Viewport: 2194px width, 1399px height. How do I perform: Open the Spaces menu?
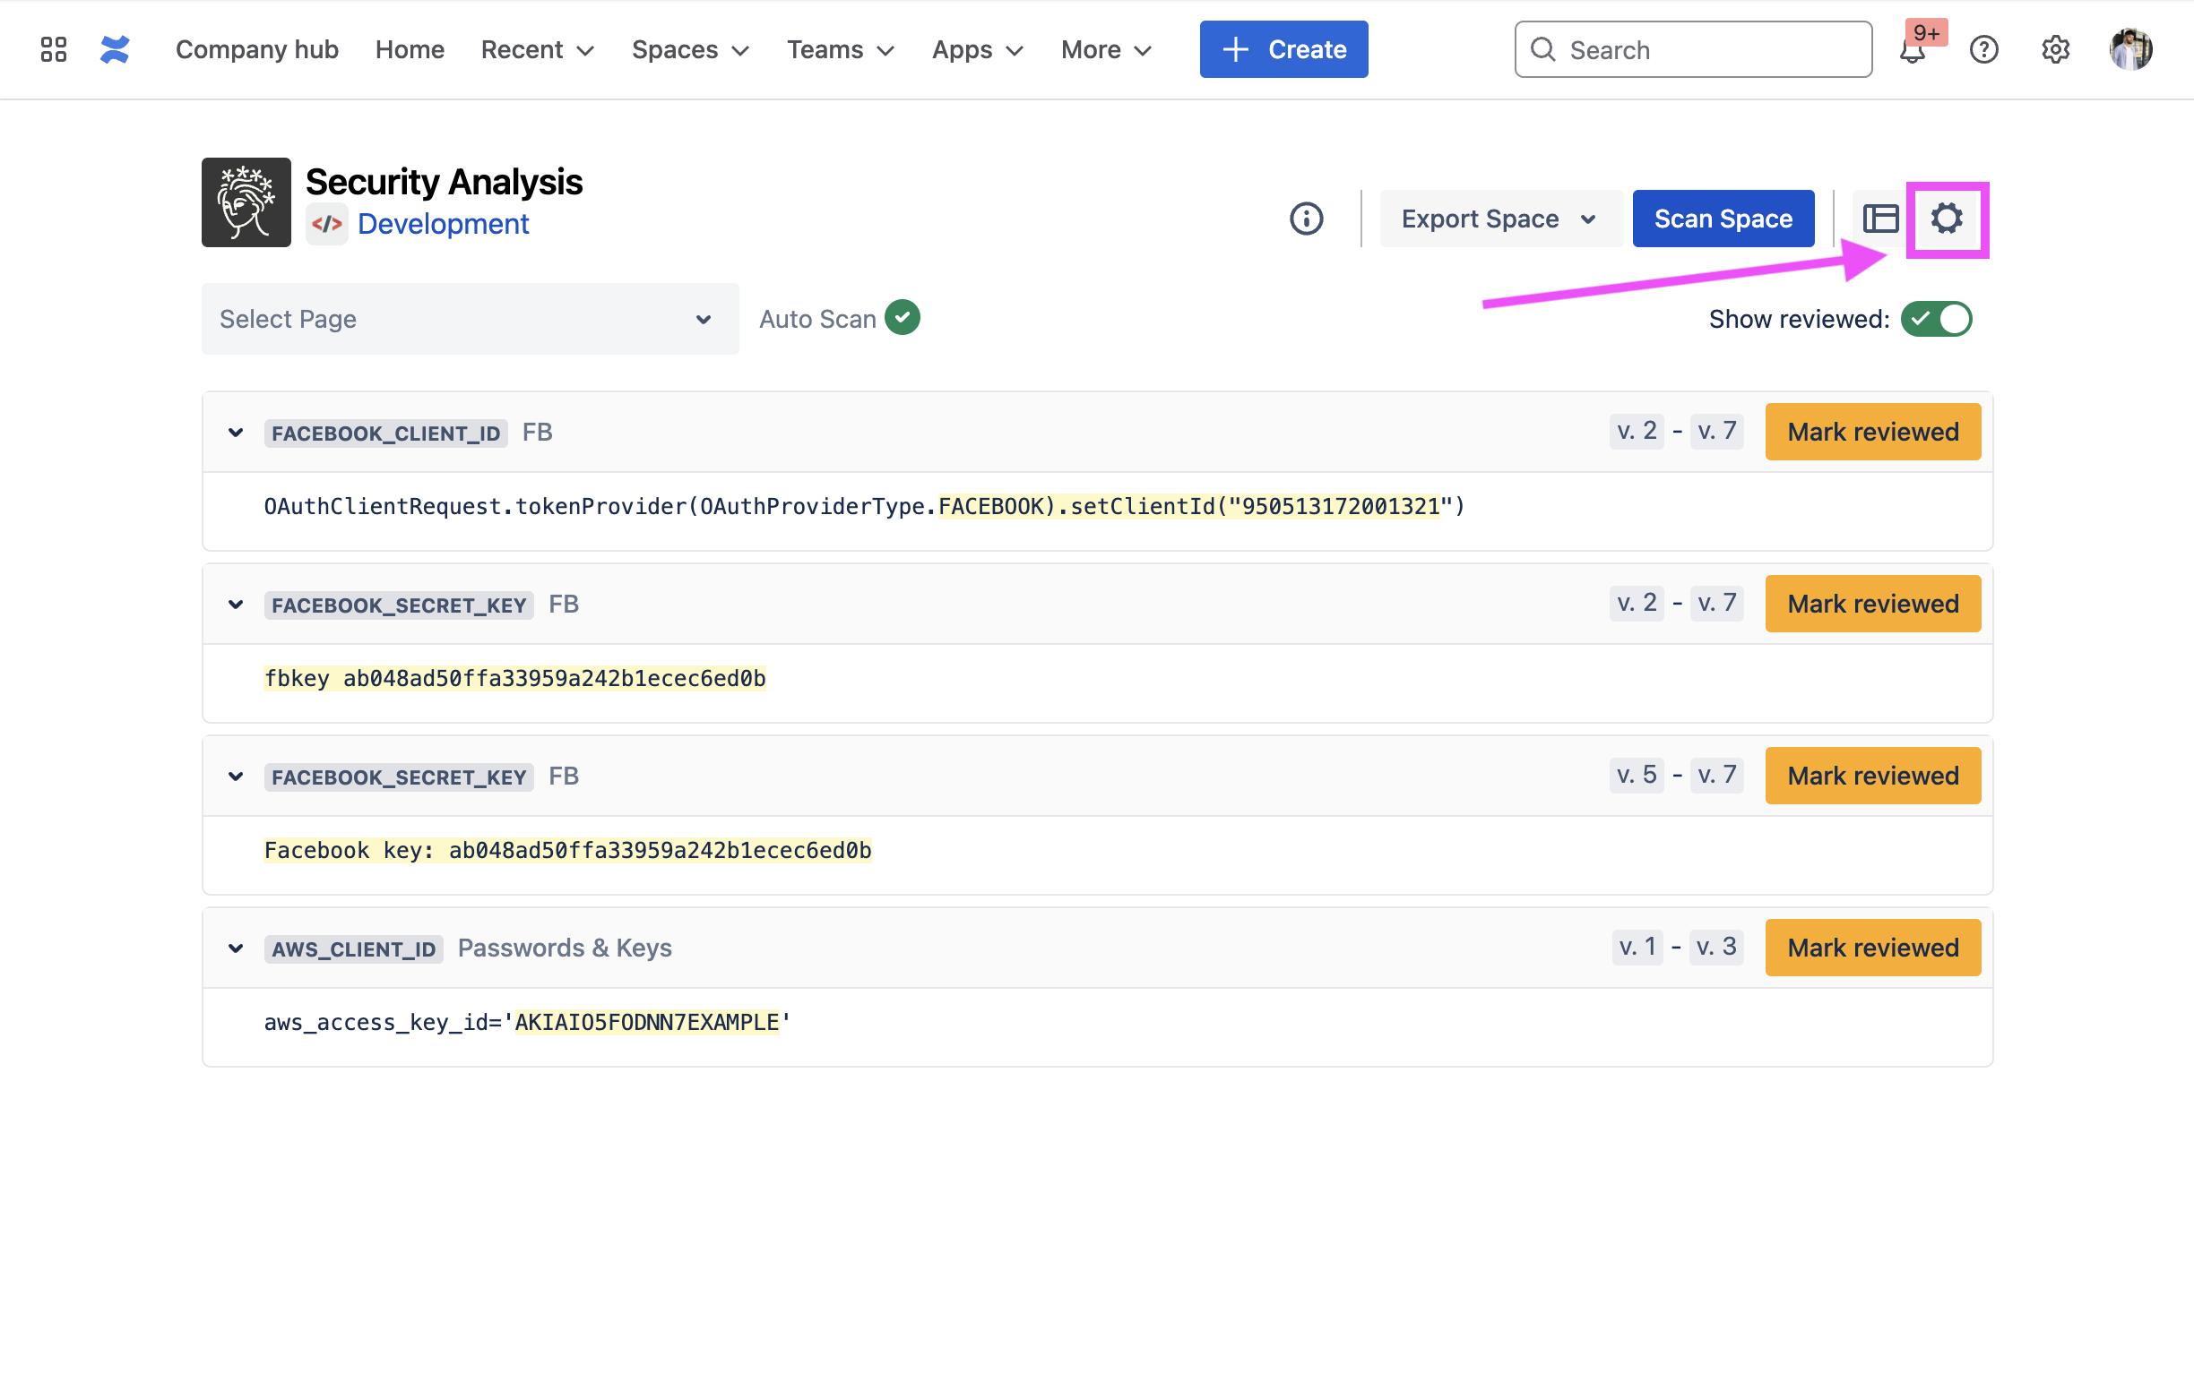pyautogui.click(x=690, y=49)
